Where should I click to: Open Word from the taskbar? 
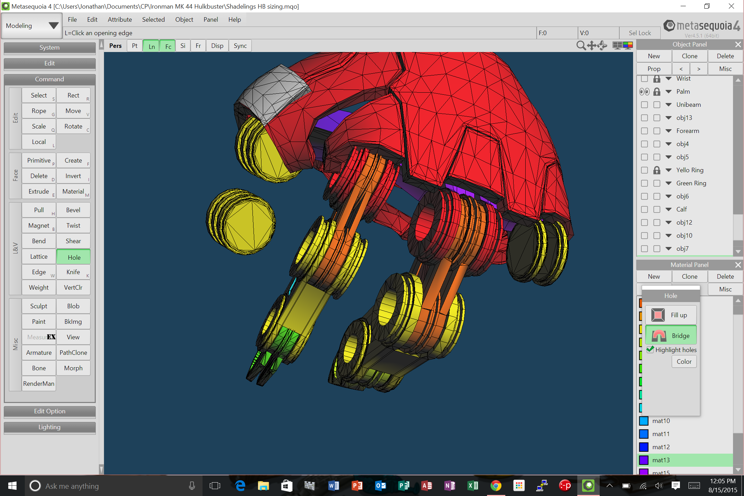tap(333, 486)
